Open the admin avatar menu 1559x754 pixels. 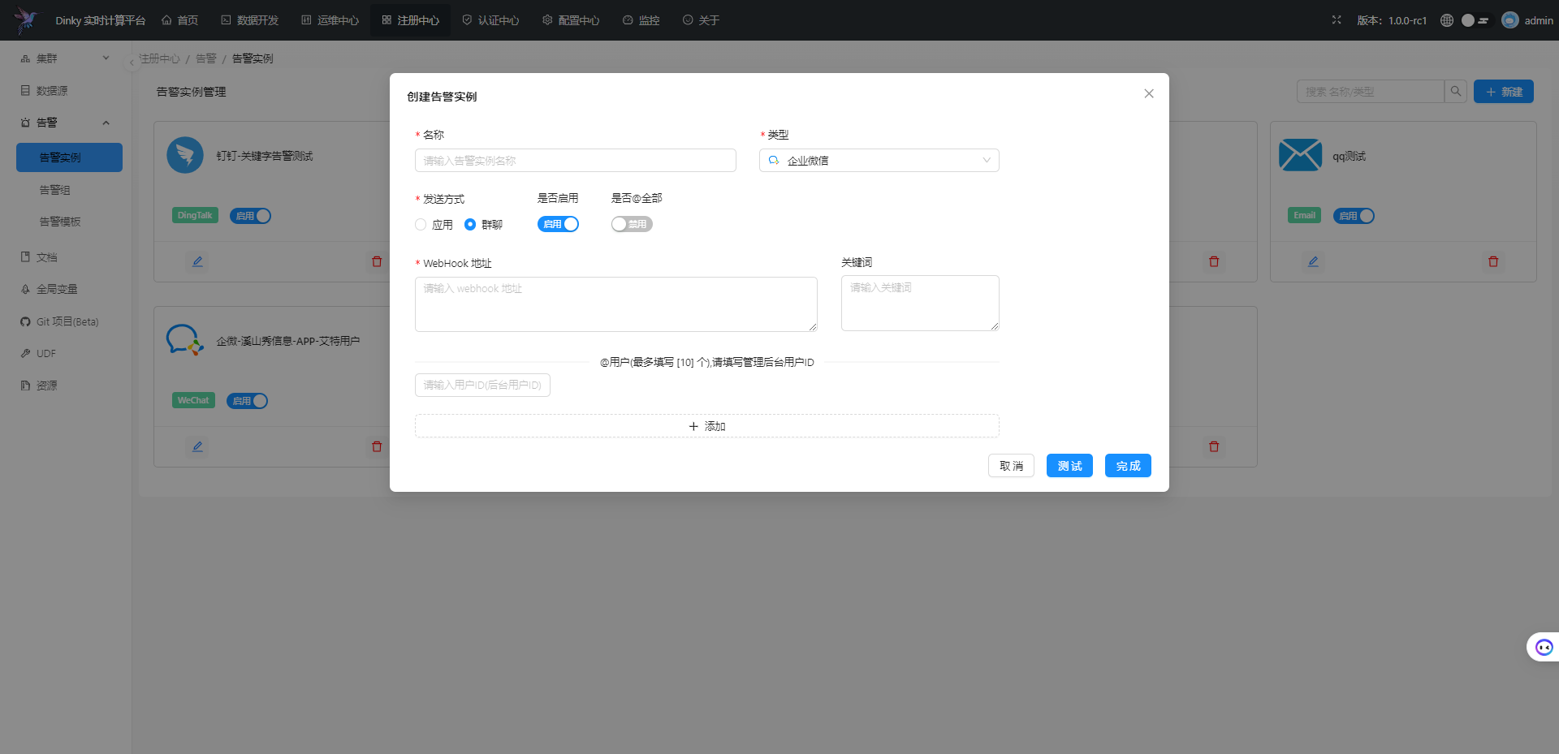tap(1527, 20)
